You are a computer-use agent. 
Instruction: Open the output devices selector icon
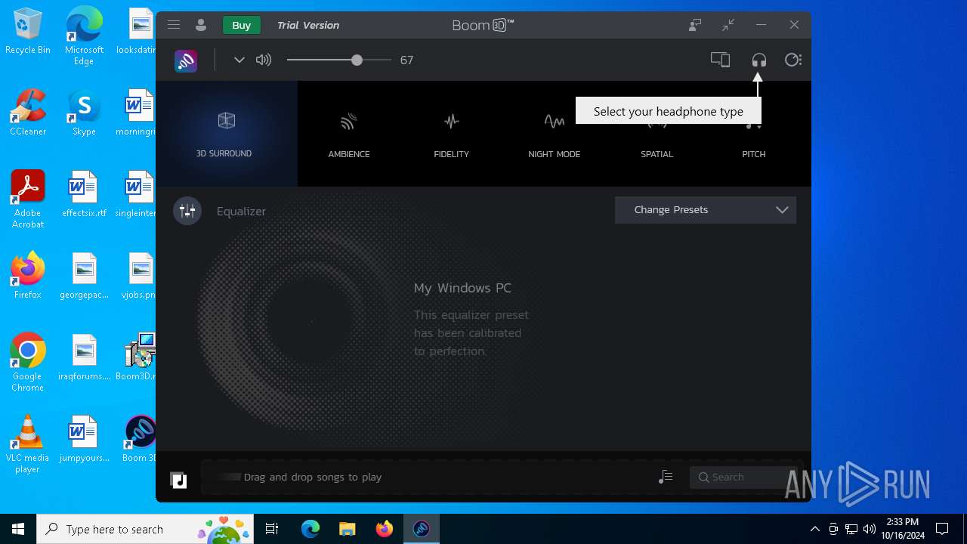(x=720, y=60)
